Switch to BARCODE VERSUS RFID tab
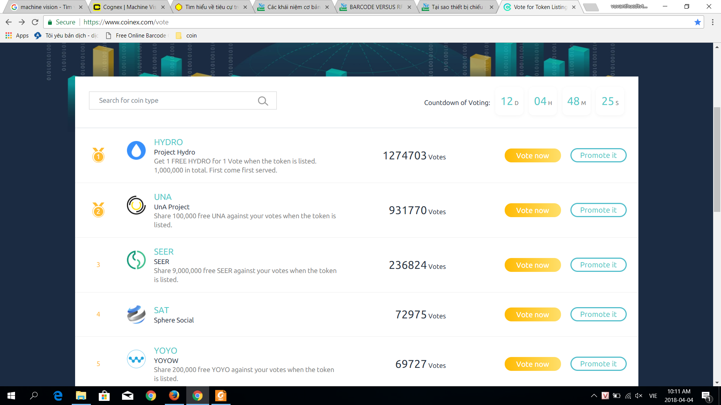 coord(376,7)
